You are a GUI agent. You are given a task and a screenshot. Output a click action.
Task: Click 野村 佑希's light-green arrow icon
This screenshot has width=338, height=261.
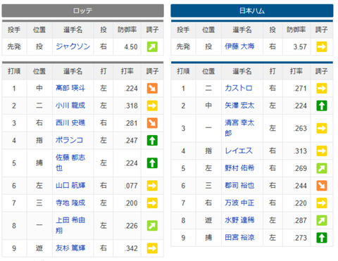point(322,168)
